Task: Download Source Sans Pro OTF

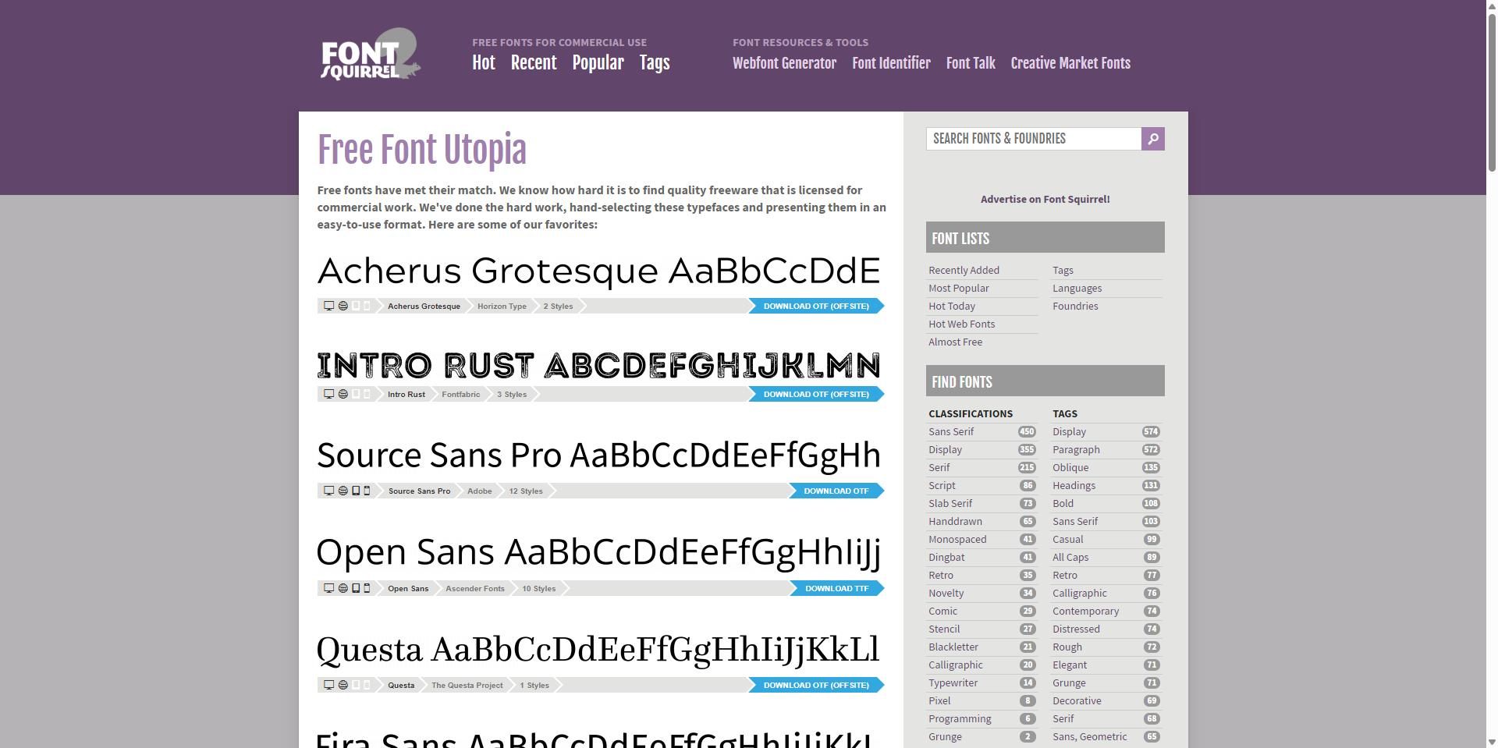Action: pyautogui.click(x=836, y=491)
